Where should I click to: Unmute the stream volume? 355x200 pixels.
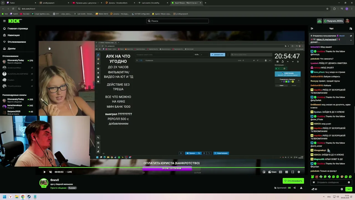(x=50, y=172)
